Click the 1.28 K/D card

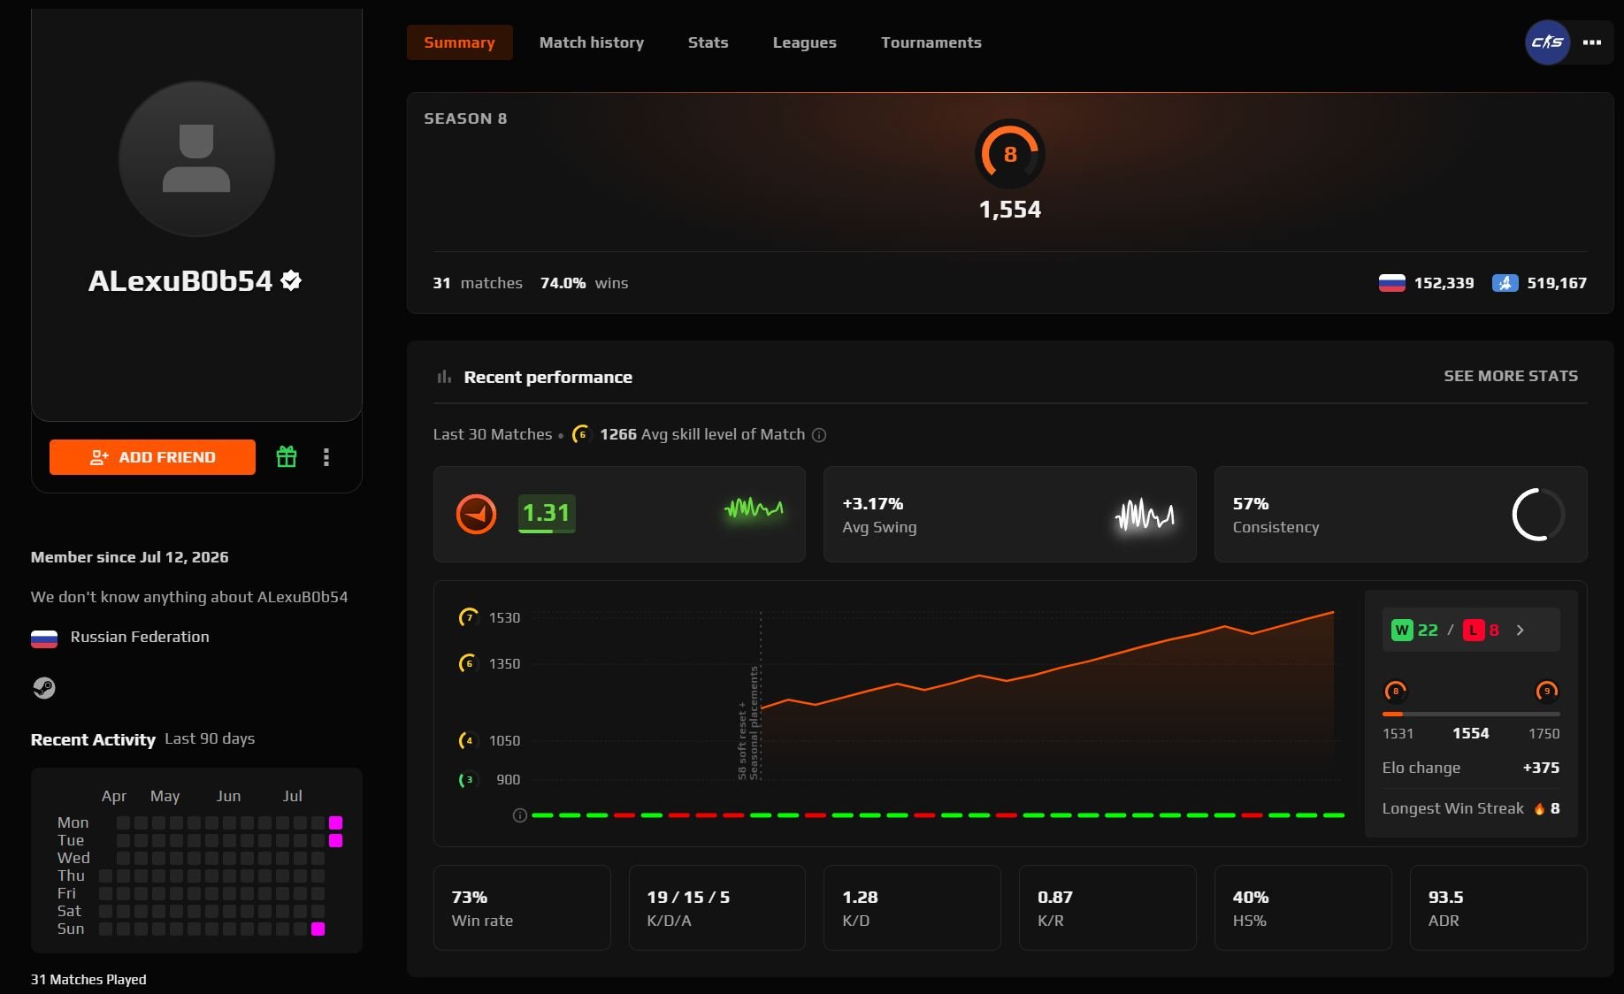click(x=912, y=907)
